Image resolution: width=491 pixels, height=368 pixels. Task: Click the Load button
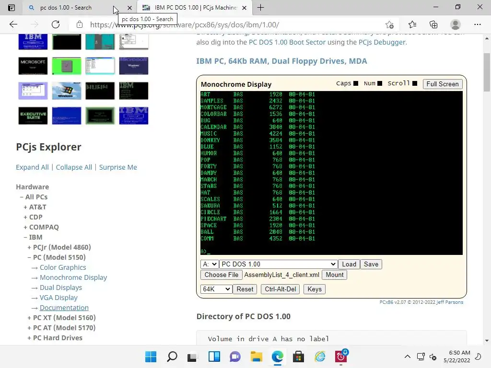click(349, 264)
